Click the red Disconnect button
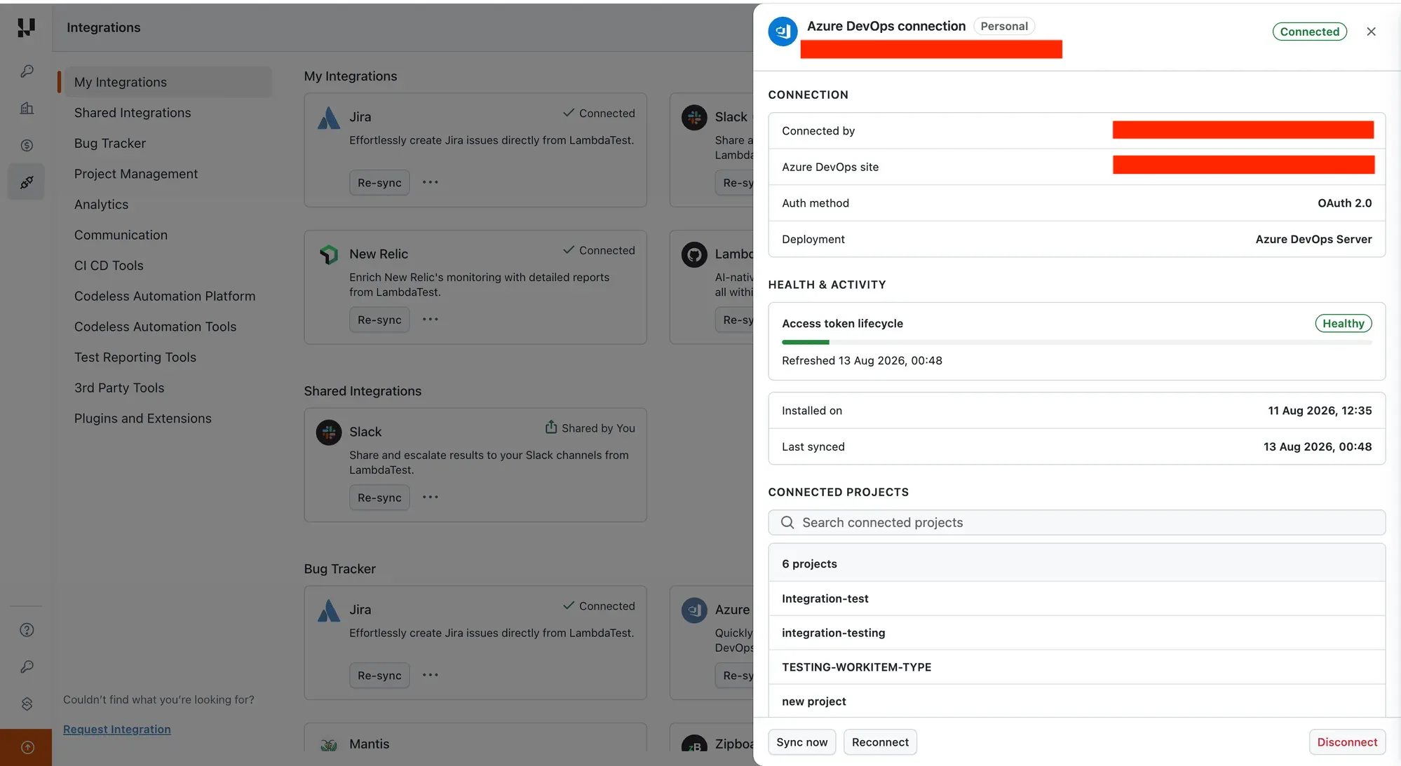Screen dimensions: 1401x766 (x=1347, y=742)
